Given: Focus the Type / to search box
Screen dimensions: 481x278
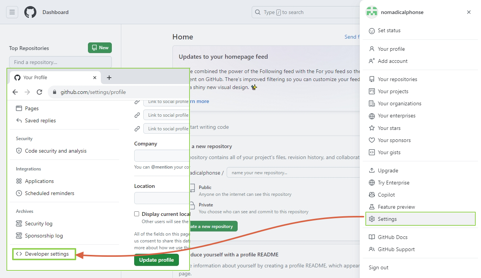Looking at the screenshot, I should pyautogui.click(x=306, y=12).
